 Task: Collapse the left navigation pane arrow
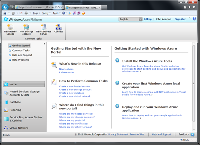[x=44, y=44]
